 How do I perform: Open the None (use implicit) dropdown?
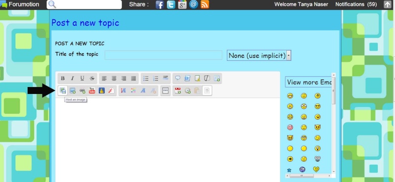click(259, 55)
